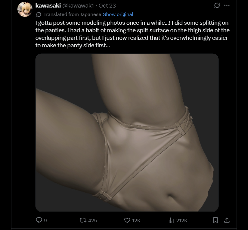This screenshot has width=248, height=230.
Task: Repost this tweet using the retweet arrows icon
Action: pyautogui.click(x=83, y=220)
